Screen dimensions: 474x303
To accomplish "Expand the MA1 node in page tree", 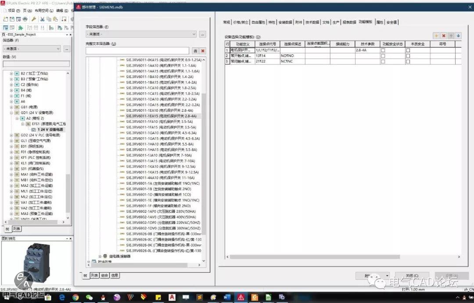I will pyautogui.click(x=11, y=175).
